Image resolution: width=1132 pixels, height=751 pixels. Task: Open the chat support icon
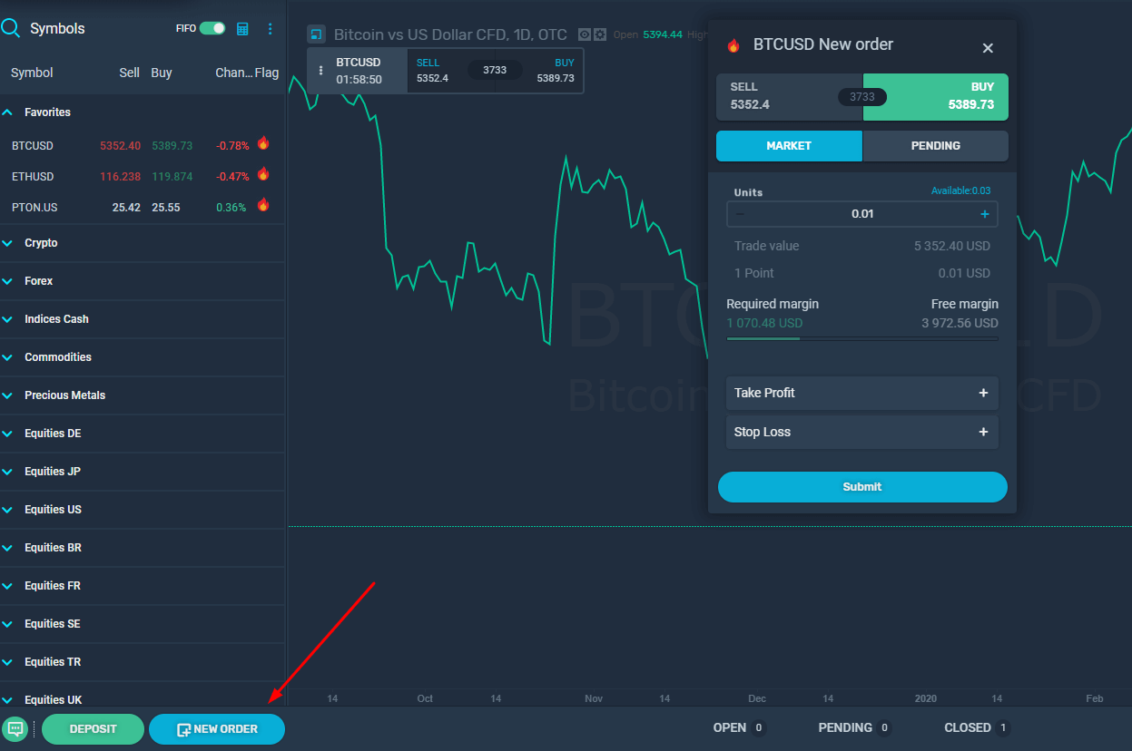(x=15, y=728)
